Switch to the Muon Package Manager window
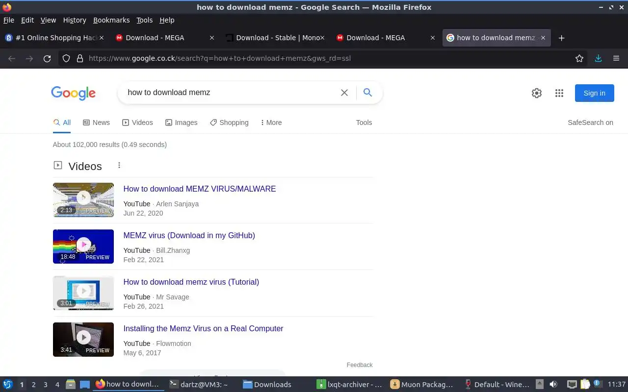 [x=423, y=384]
